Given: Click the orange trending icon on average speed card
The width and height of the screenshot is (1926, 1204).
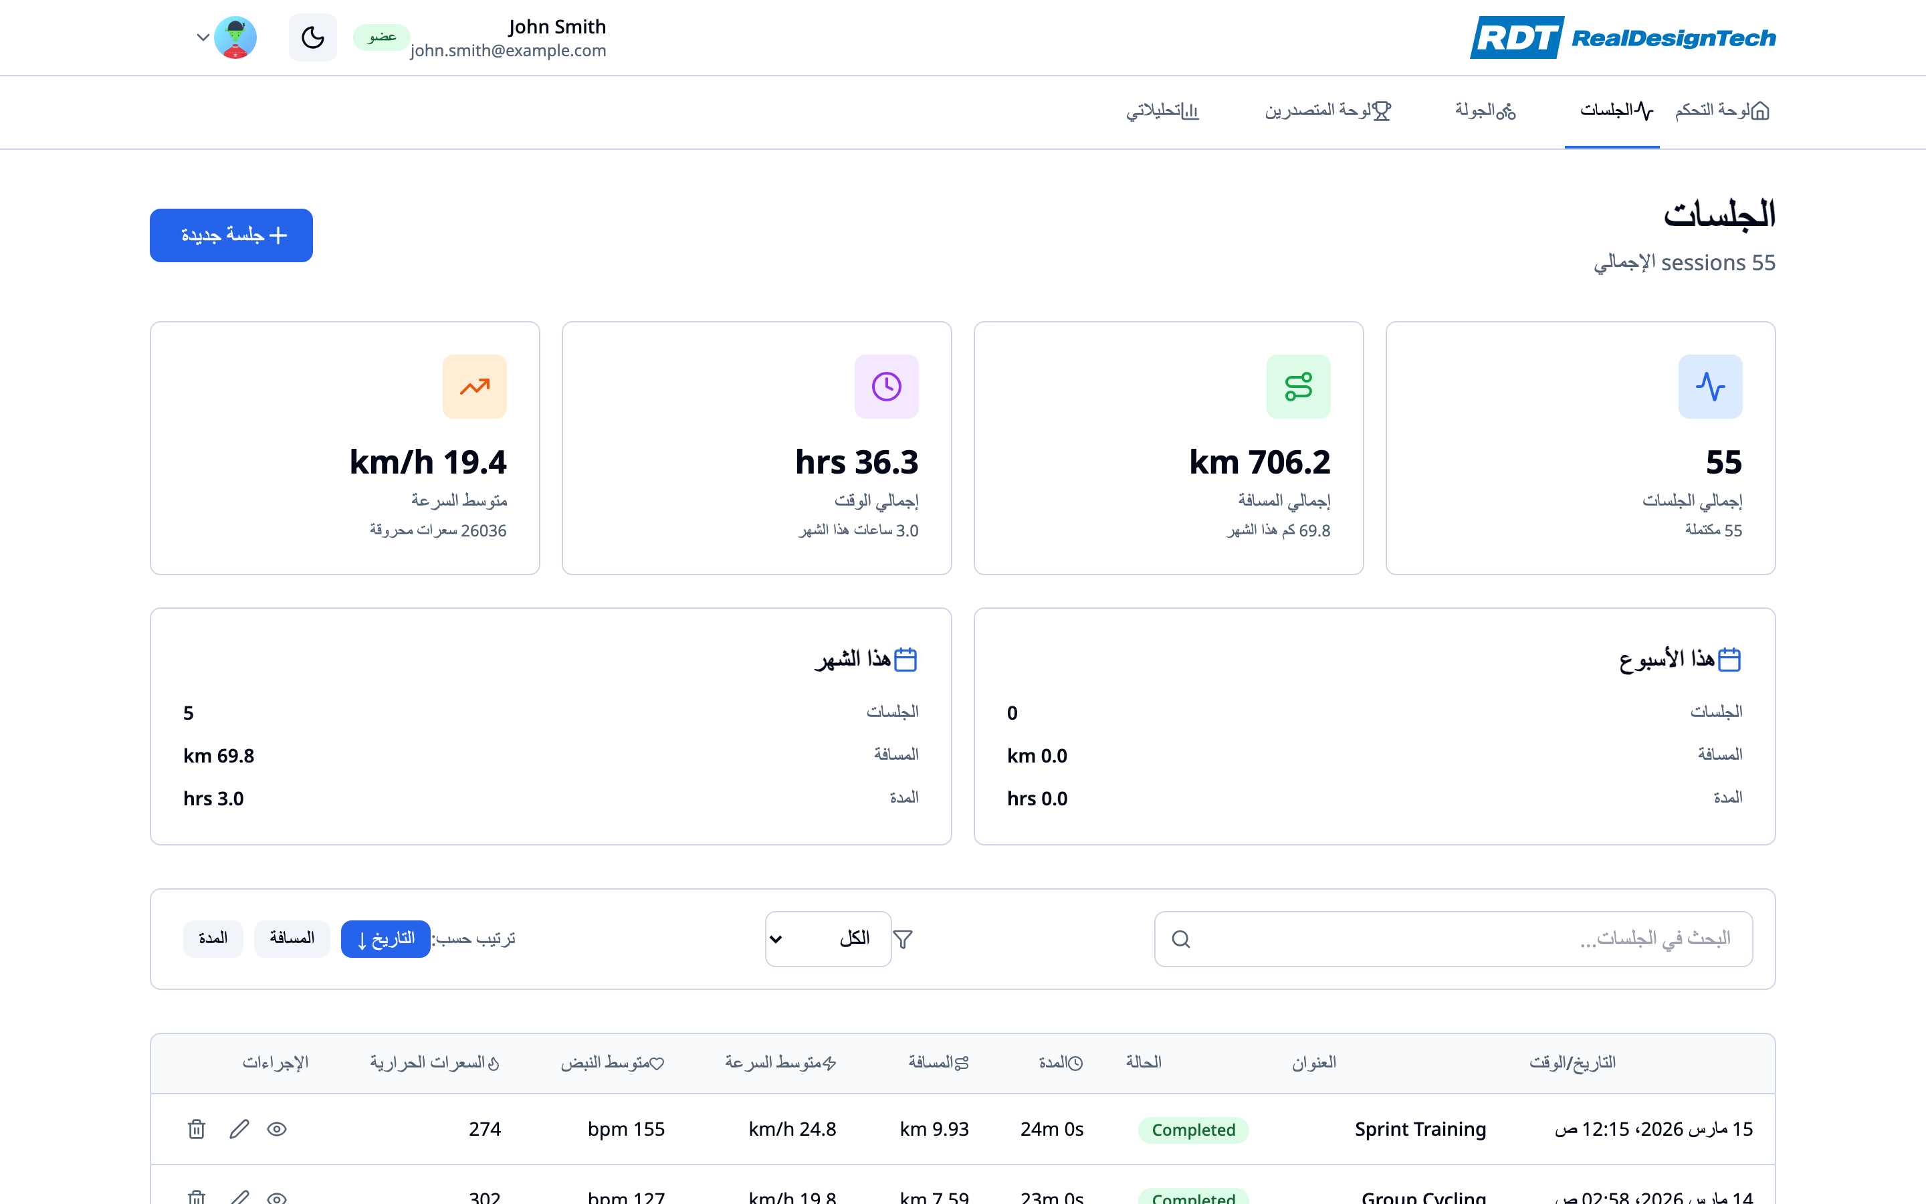Looking at the screenshot, I should coord(474,386).
